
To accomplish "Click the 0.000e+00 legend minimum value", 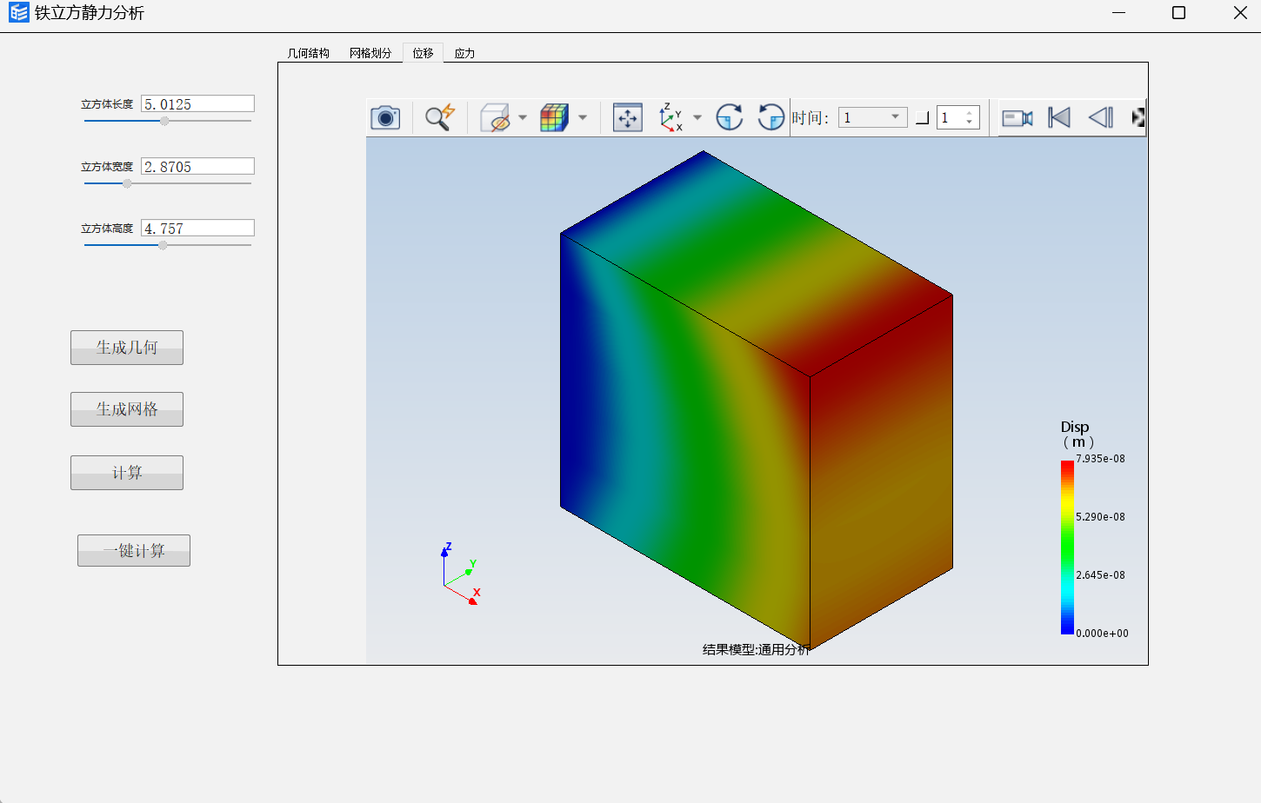I will point(1102,634).
